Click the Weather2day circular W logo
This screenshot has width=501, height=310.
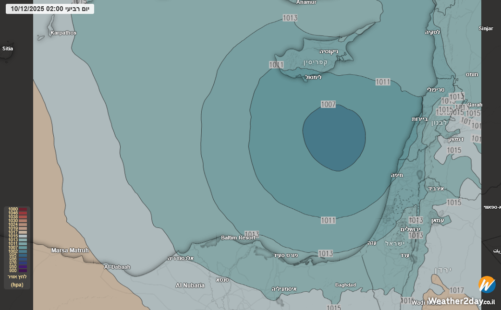tap(487, 285)
